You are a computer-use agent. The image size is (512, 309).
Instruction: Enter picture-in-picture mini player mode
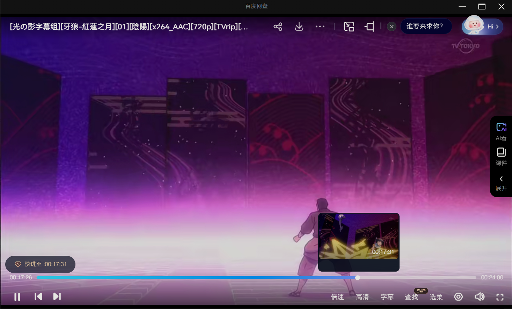pyautogui.click(x=349, y=27)
